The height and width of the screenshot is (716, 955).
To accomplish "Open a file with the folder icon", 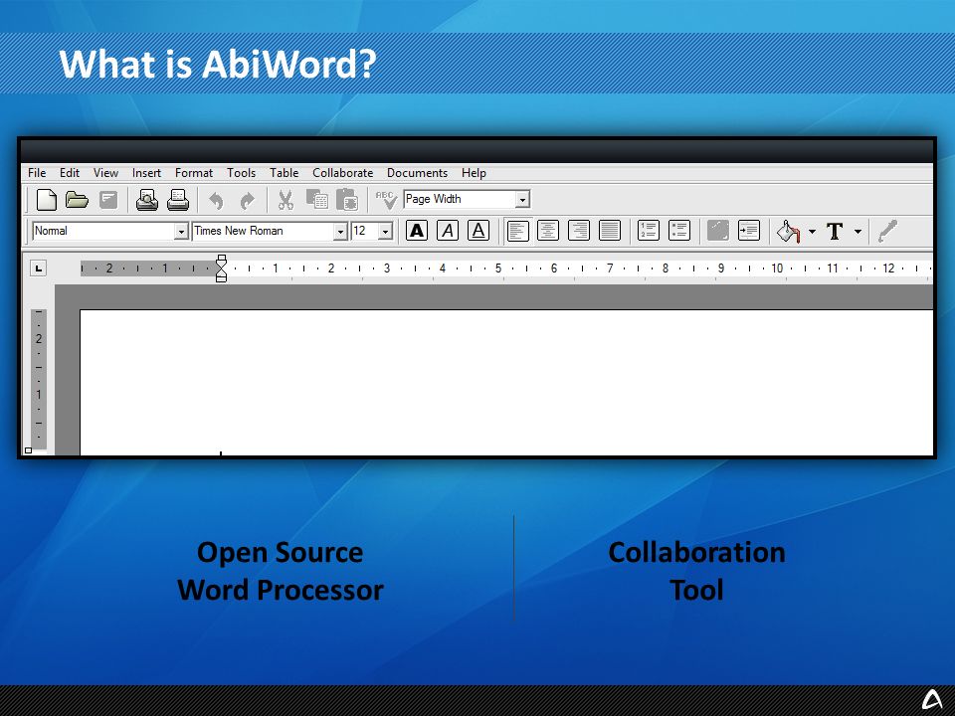I will [78, 200].
